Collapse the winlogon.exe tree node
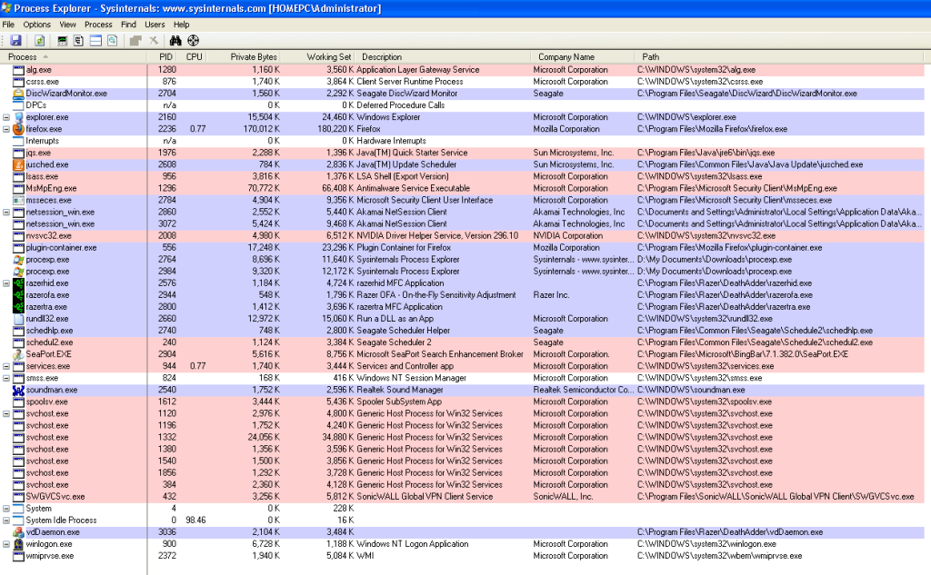The height and width of the screenshot is (575, 931). pyautogui.click(x=6, y=544)
